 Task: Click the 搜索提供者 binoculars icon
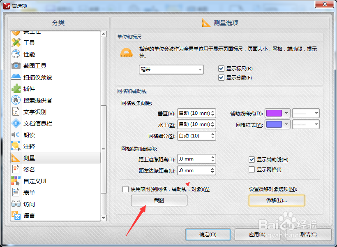click(x=16, y=100)
